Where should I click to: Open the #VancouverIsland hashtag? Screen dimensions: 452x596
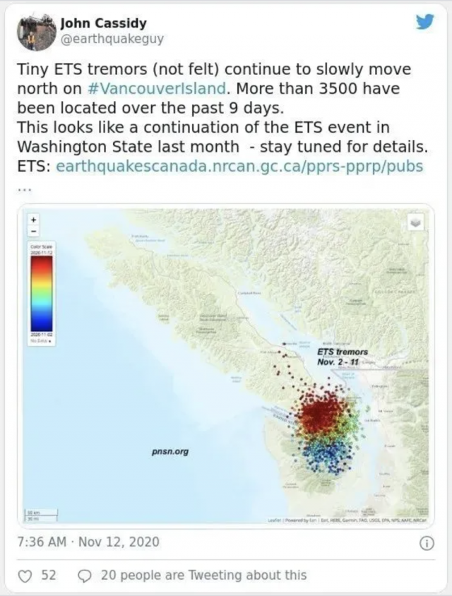(157, 88)
